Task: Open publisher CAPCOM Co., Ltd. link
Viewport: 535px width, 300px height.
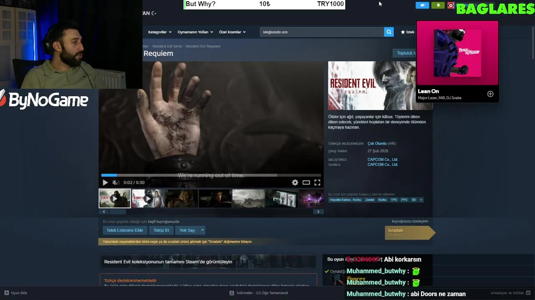Action: point(382,165)
